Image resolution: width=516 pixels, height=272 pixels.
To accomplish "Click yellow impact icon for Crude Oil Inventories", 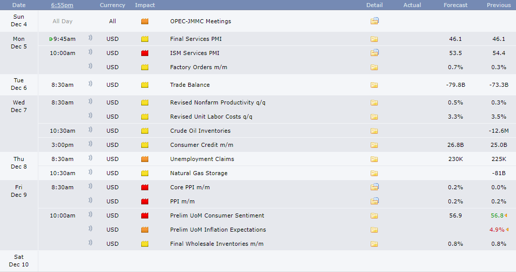I will (145, 131).
